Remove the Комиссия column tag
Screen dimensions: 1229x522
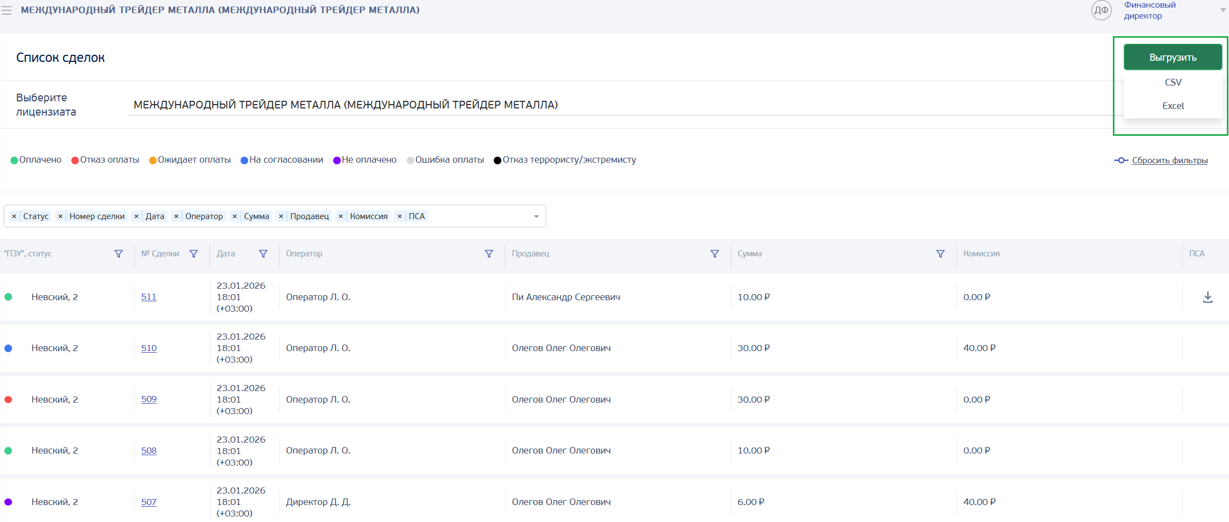pos(341,216)
